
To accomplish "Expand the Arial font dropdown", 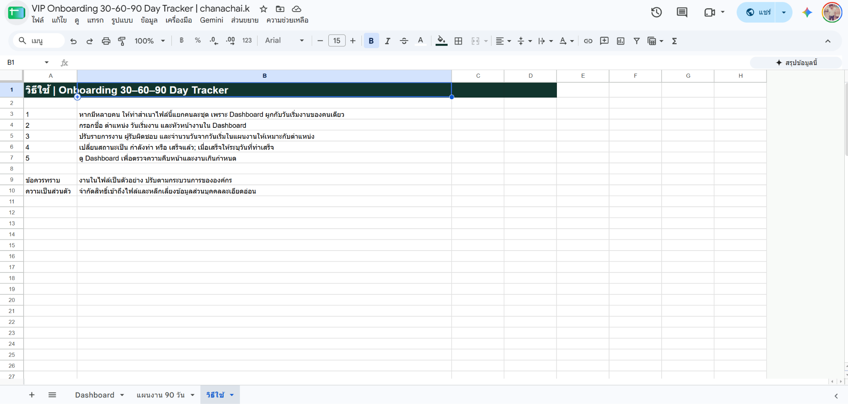I will click(284, 41).
